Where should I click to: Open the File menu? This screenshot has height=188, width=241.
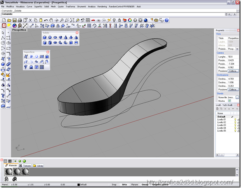click(3, 7)
